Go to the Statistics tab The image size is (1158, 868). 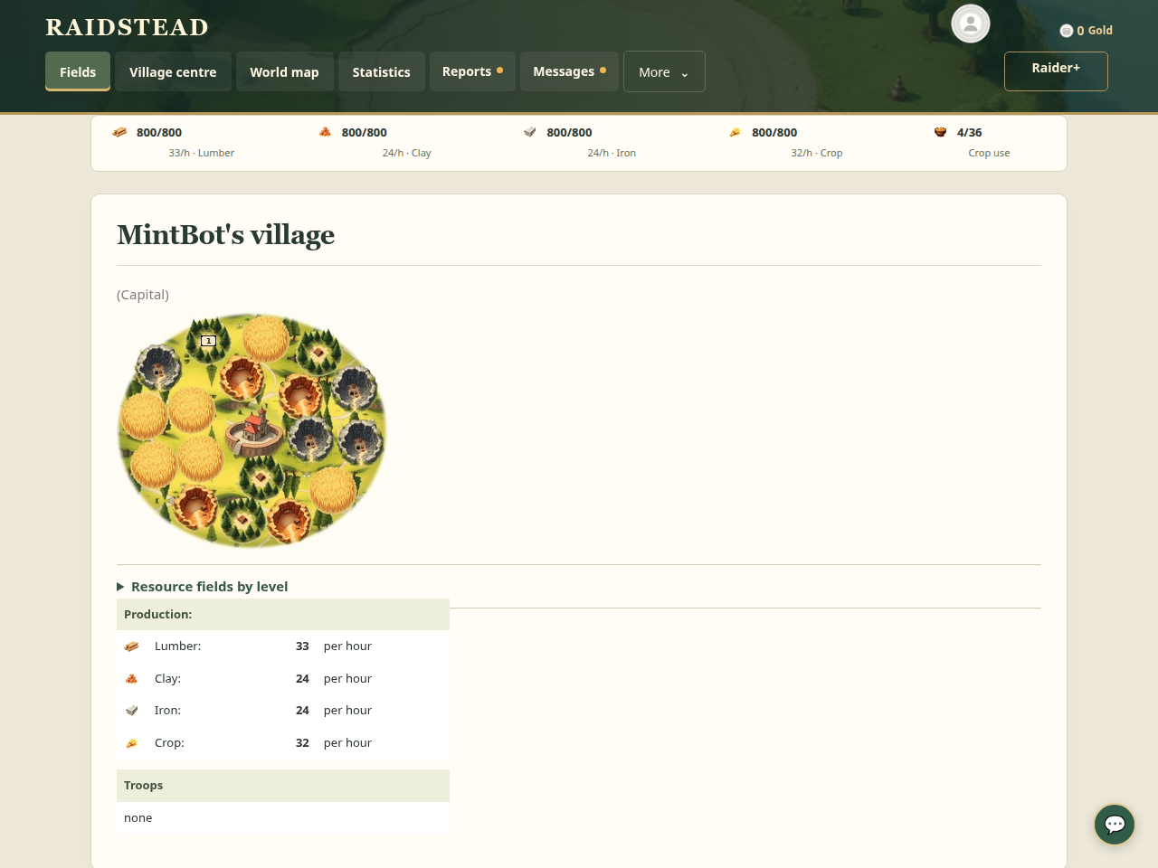click(x=381, y=71)
